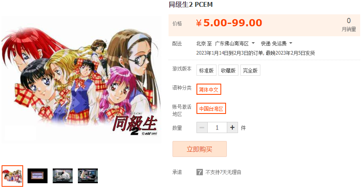The image size is (361, 188).
Task: Open the fourth gameplay screenshot thumbnail
Action: click(88, 176)
